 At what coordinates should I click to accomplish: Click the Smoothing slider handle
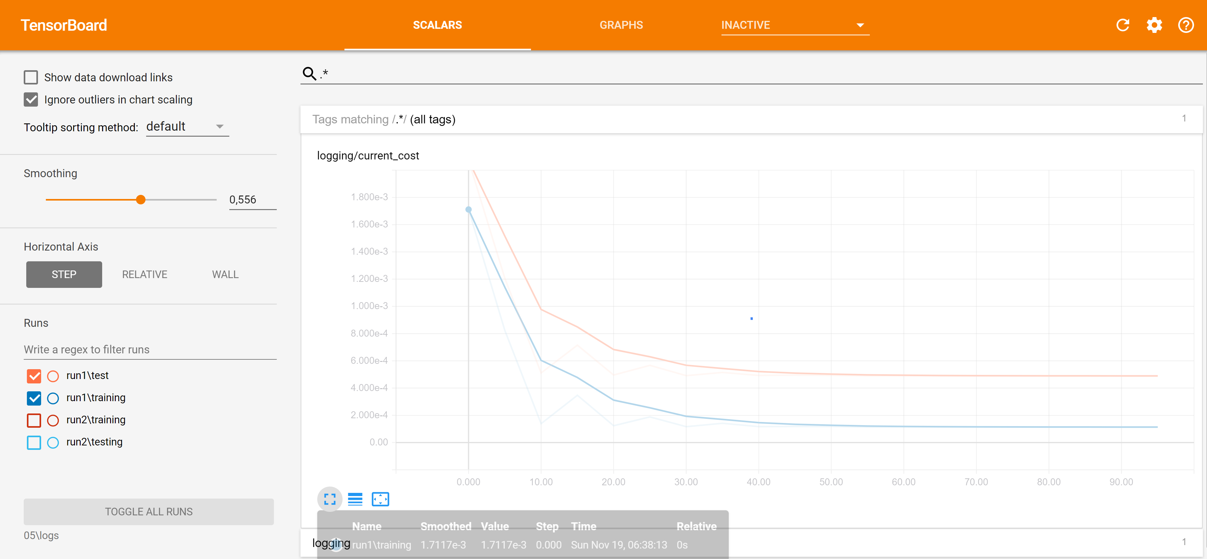click(140, 200)
